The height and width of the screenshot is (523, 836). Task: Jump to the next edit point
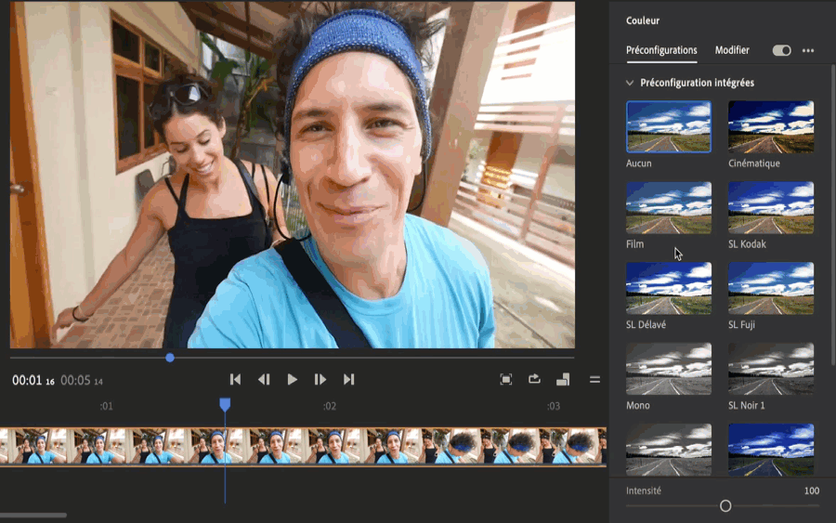(349, 379)
